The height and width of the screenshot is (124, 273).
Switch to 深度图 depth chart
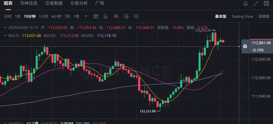264,16
